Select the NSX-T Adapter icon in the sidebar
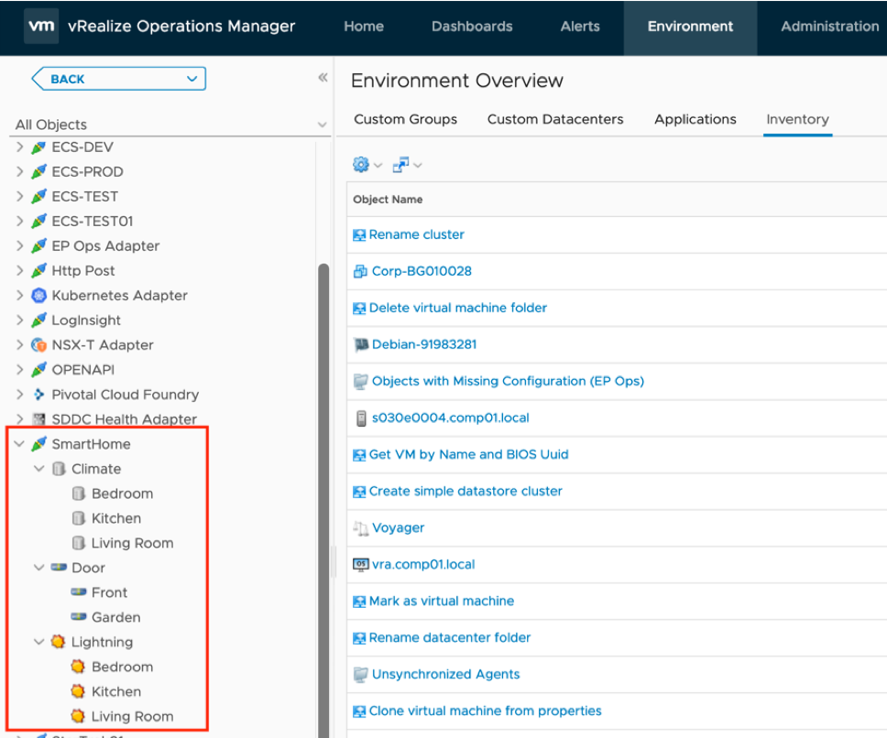The width and height of the screenshot is (887, 738). (38, 344)
